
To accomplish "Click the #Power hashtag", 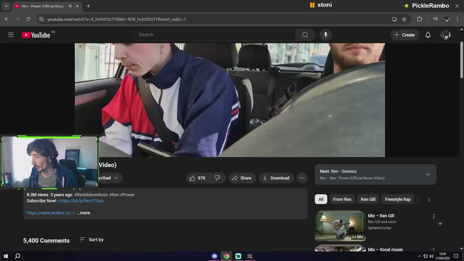I will coord(127,195).
